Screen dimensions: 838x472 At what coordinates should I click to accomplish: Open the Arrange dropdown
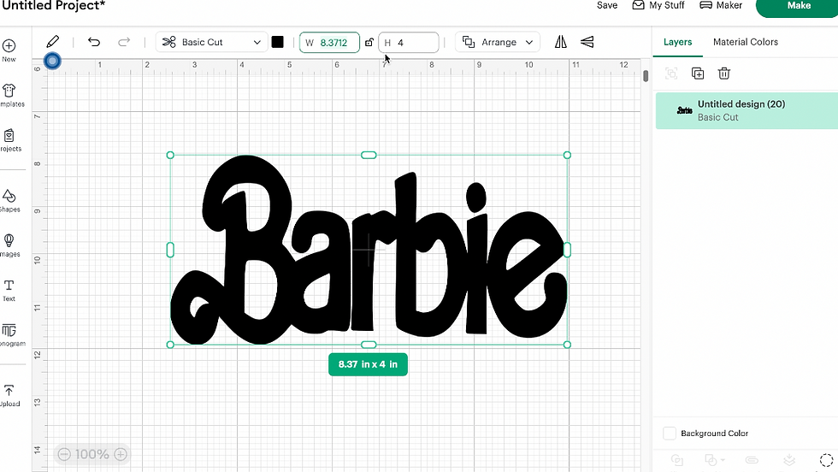click(x=498, y=42)
